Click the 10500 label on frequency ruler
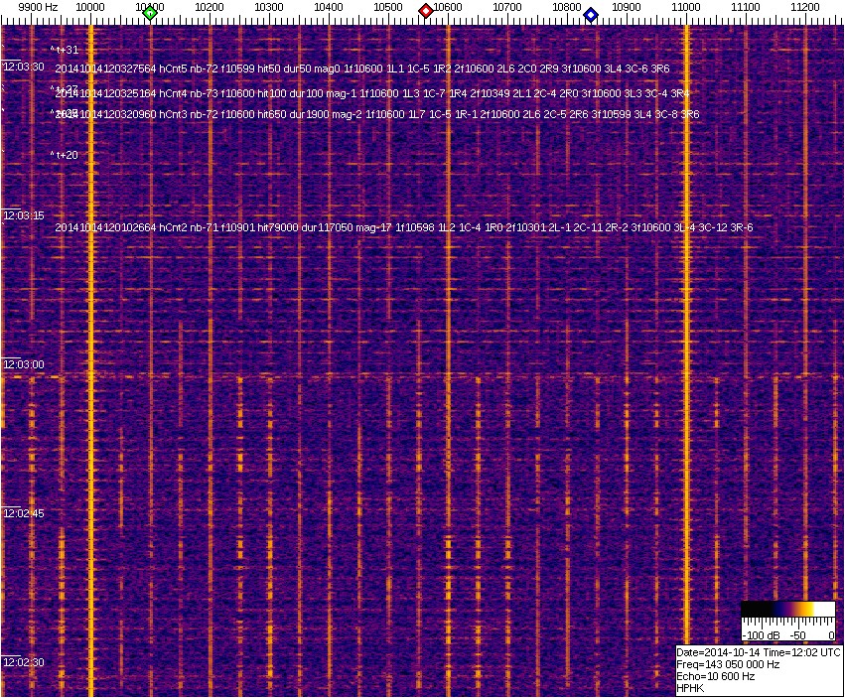Image resolution: width=845 pixels, height=698 pixels. point(388,7)
